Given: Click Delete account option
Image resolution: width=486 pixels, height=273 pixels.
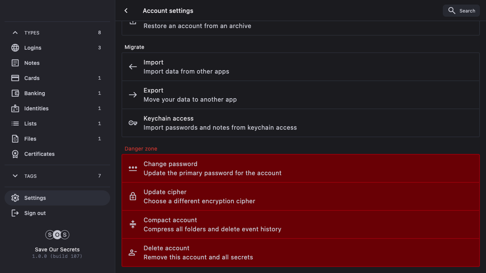Looking at the screenshot, I should (300, 253).
